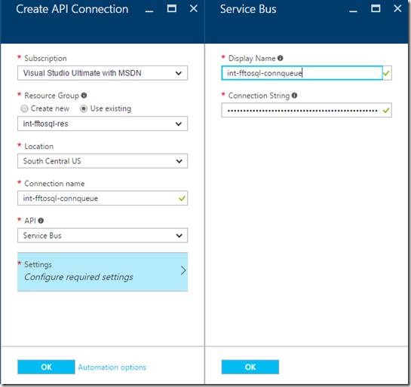Close the Create API Connection blade
411x387 pixels.
tap(194, 8)
